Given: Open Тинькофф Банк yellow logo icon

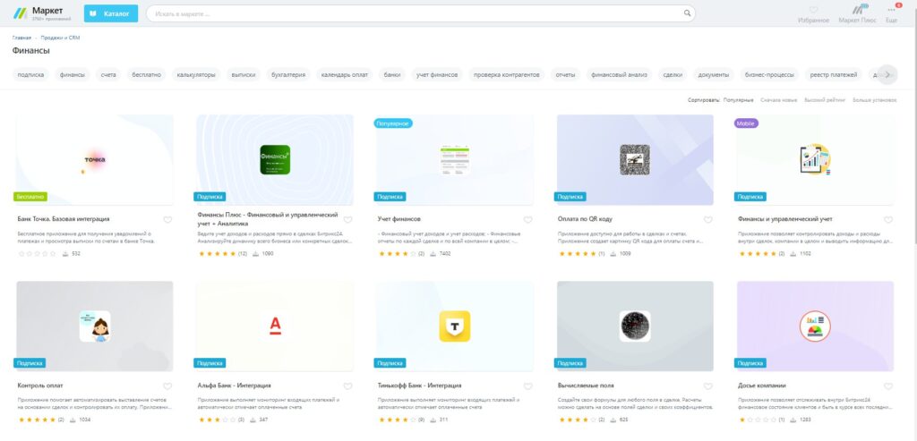Looking at the screenshot, I should point(455,326).
